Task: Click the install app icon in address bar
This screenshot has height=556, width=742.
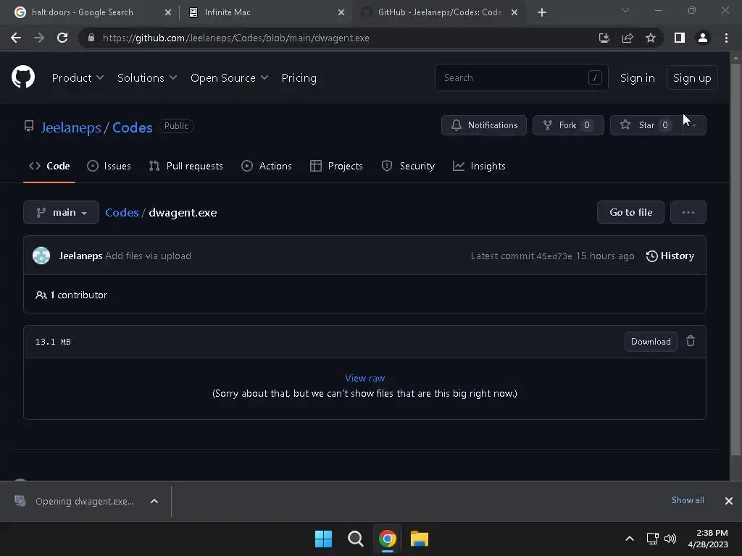Action: pyautogui.click(x=604, y=38)
